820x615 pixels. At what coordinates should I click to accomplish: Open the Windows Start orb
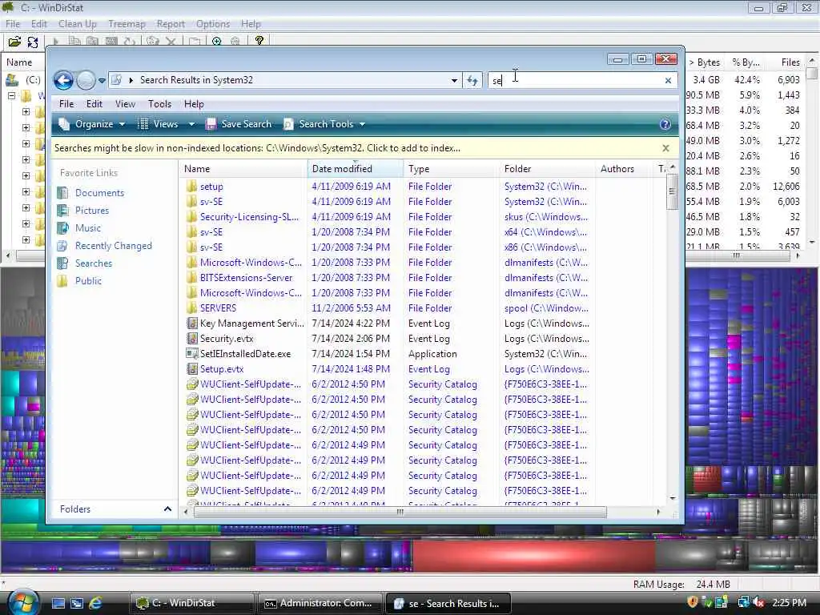[x=23, y=602]
